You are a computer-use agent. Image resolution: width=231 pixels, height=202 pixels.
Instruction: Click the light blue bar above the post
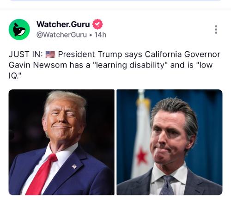pyautogui.click(x=115, y=0)
